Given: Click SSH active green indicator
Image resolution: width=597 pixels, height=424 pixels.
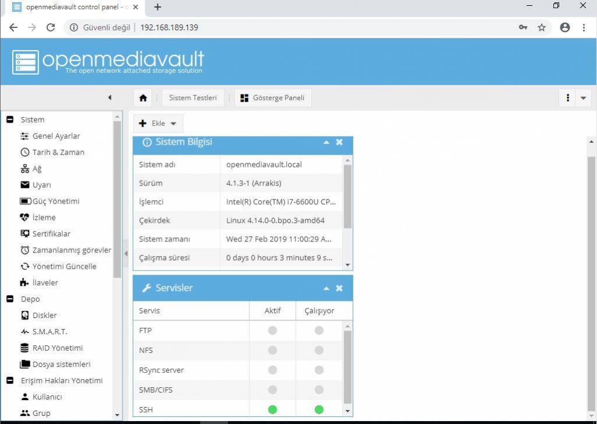Looking at the screenshot, I should (273, 409).
